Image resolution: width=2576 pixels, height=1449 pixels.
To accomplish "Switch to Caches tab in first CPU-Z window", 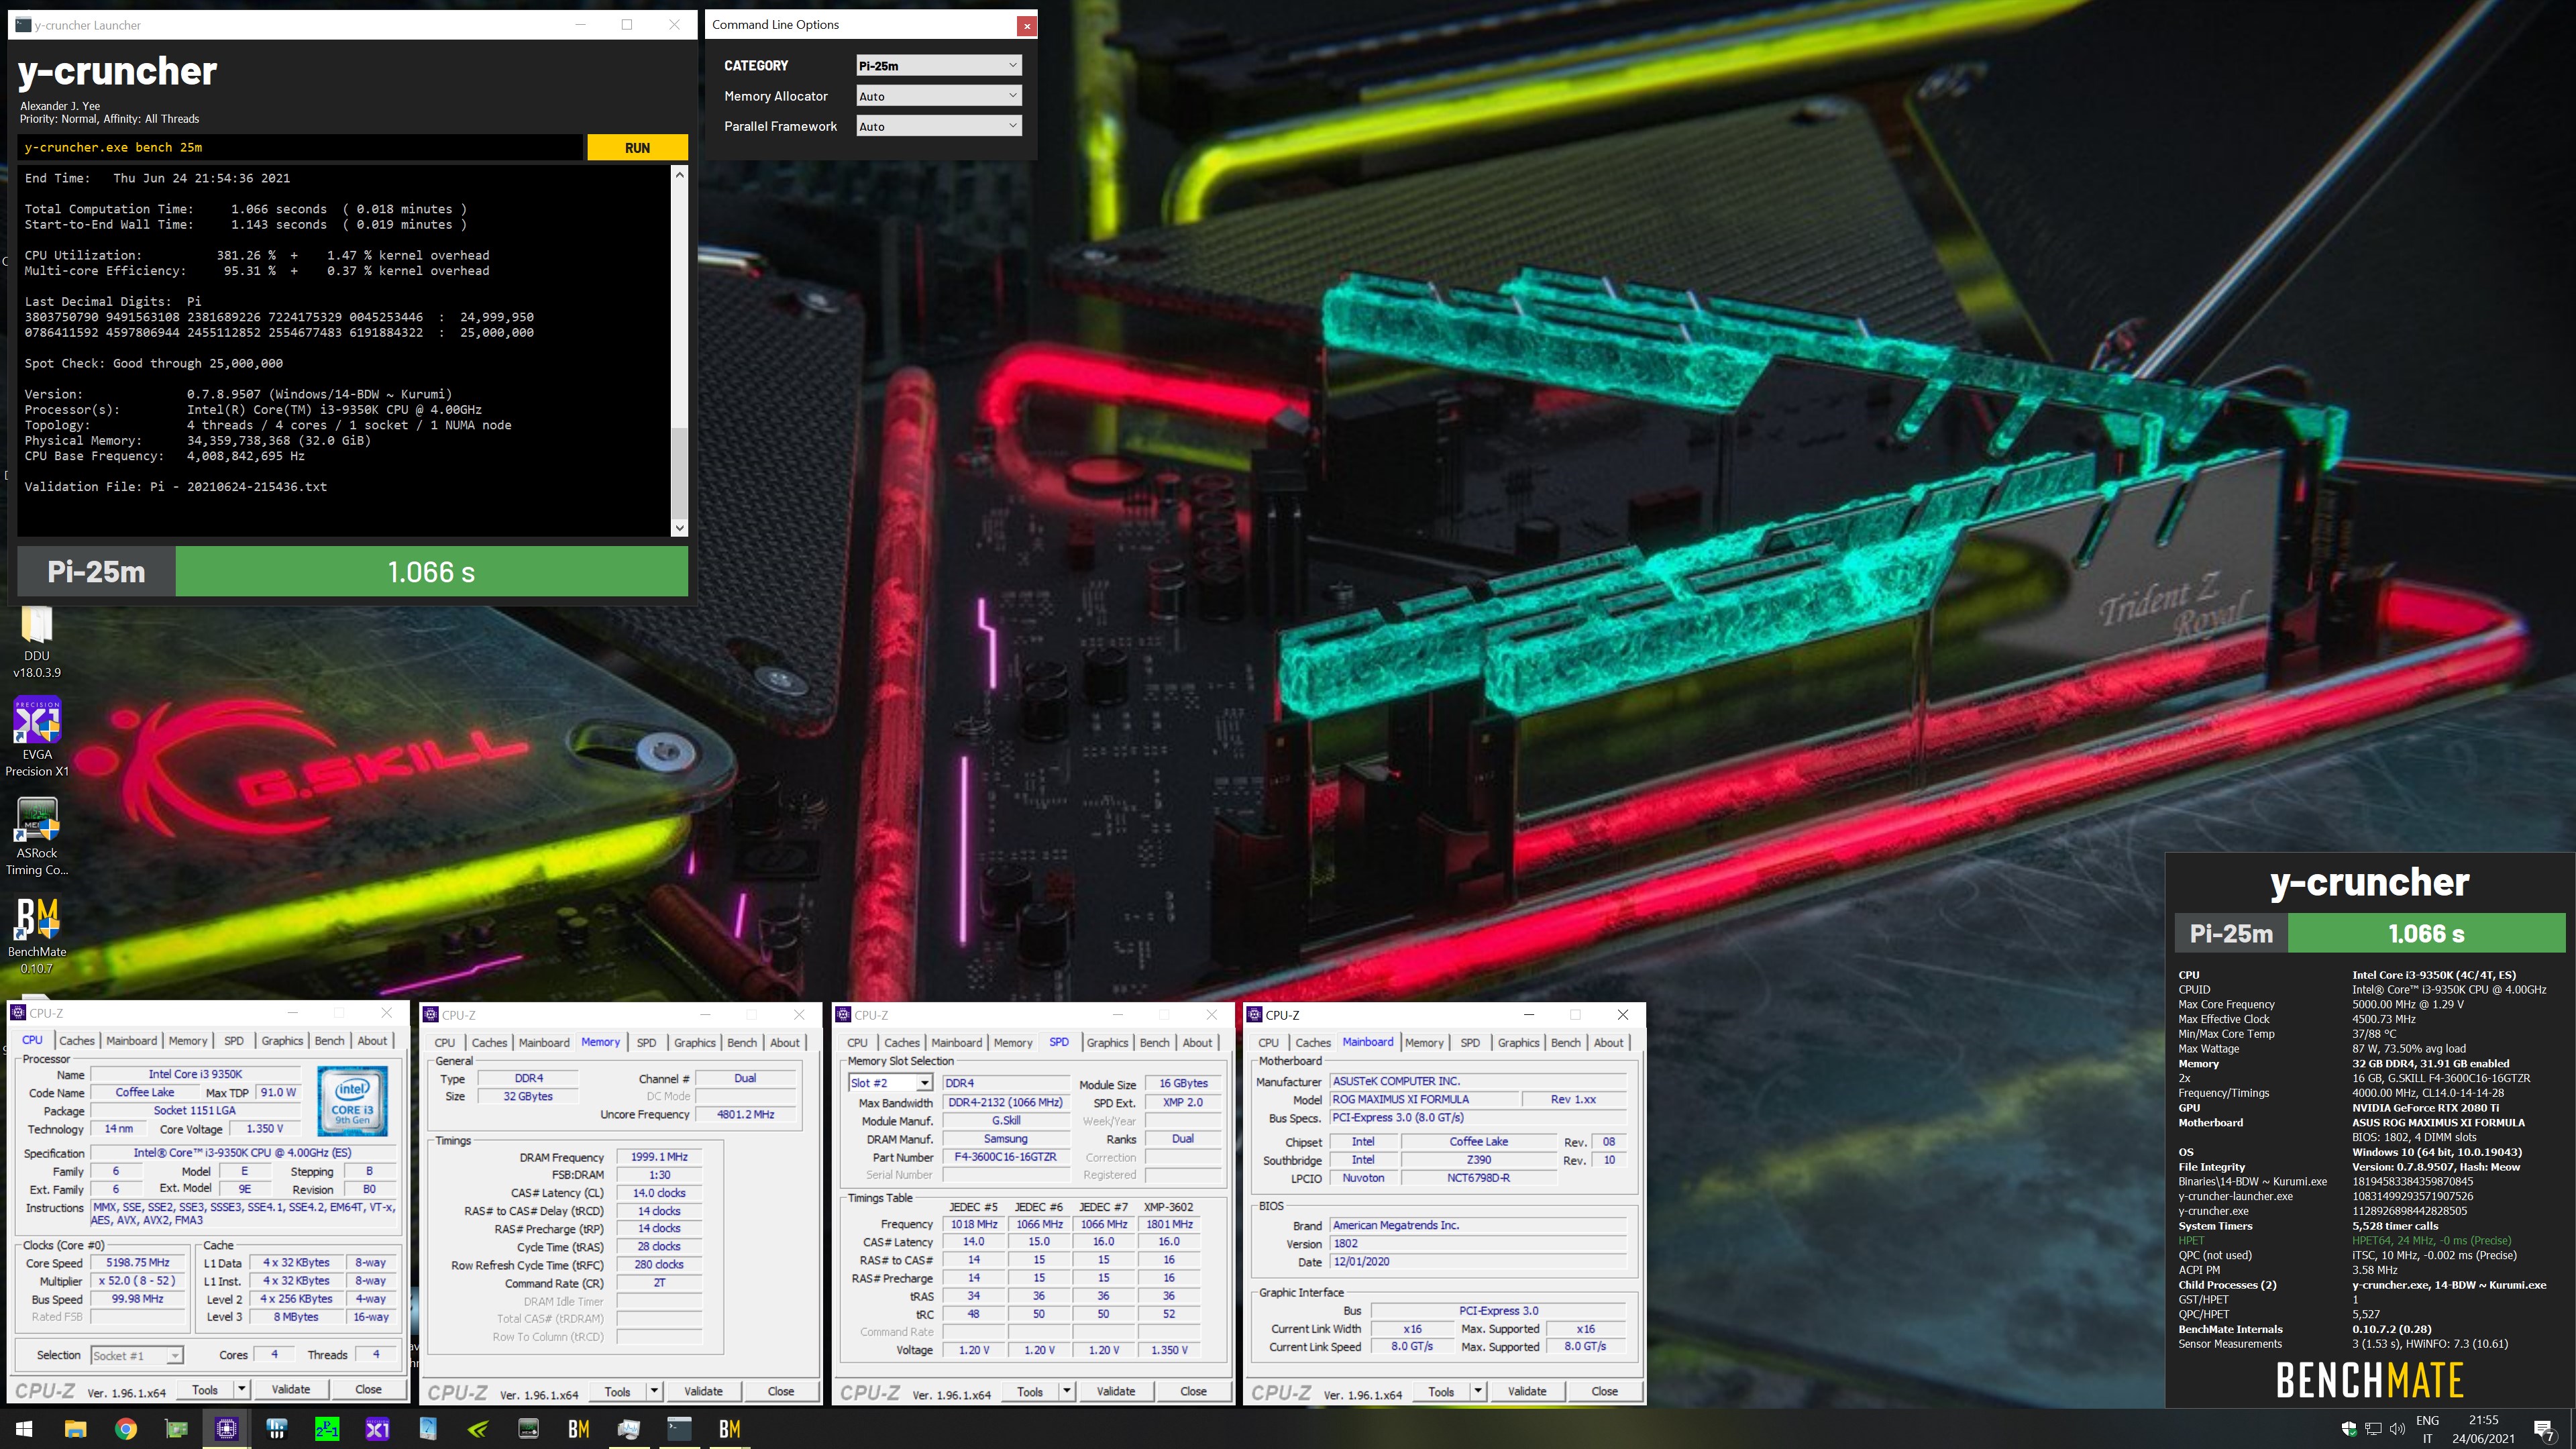I will [76, 1041].
